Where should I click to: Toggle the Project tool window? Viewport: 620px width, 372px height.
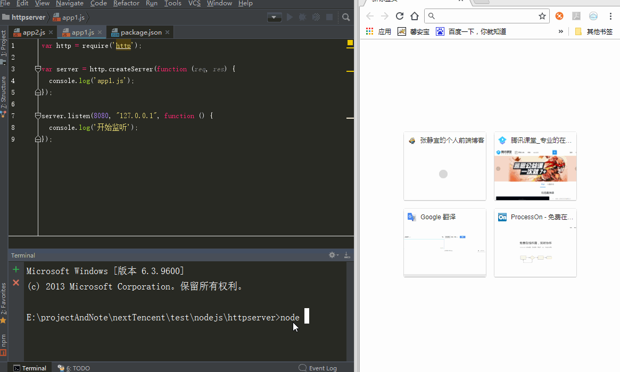(x=4, y=46)
